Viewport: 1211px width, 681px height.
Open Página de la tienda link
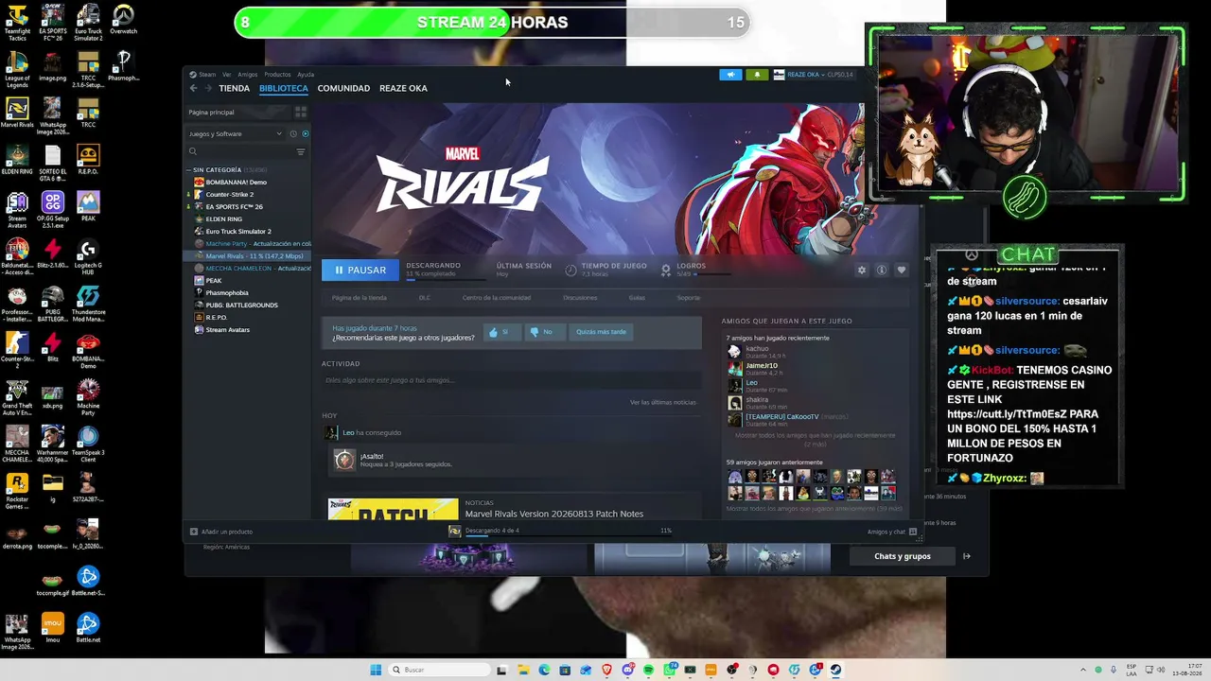[359, 298]
